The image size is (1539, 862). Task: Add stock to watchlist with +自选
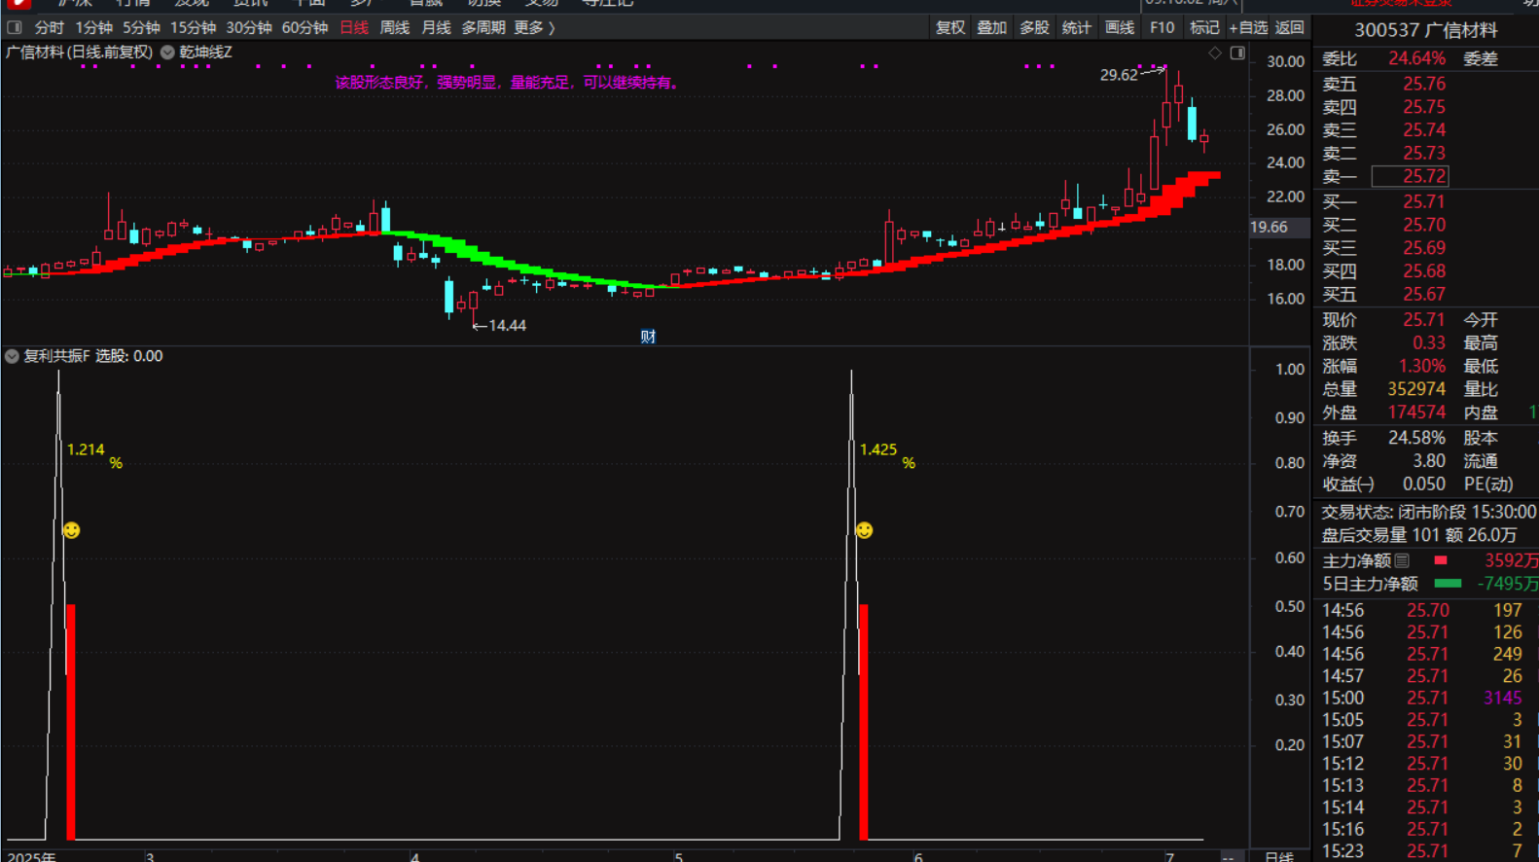pyautogui.click(x=1248, y=27)
